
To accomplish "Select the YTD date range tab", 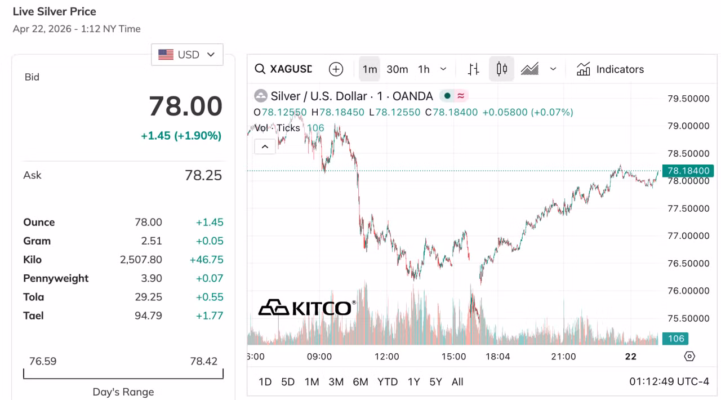I will pyautogui.click(x=388, y=382).
